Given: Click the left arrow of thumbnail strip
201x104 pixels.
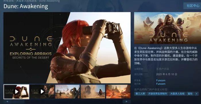Looking at the screenshot, I should coord(7,102).
